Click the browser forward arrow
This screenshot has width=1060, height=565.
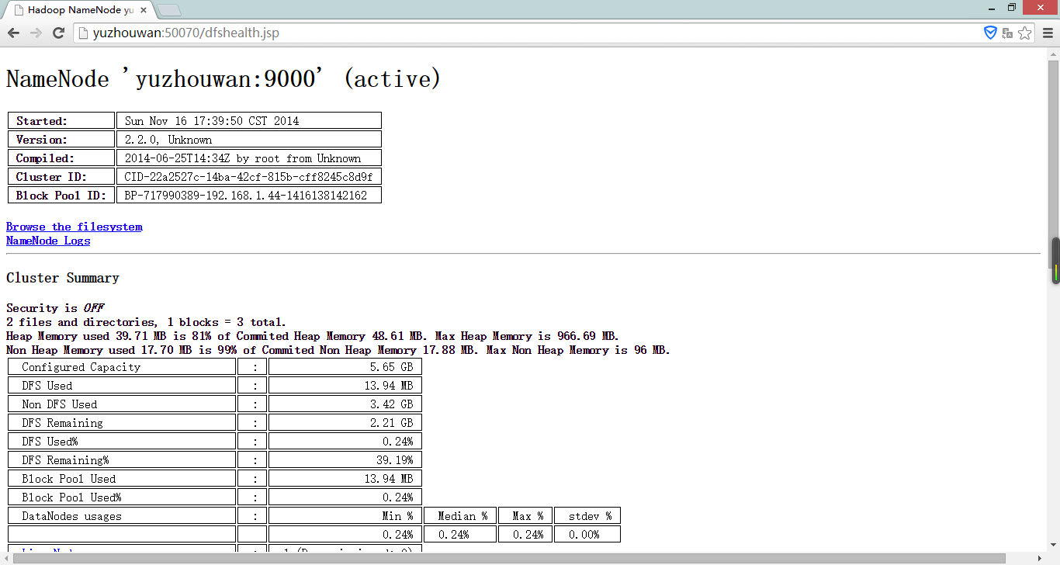pos(36,33)
